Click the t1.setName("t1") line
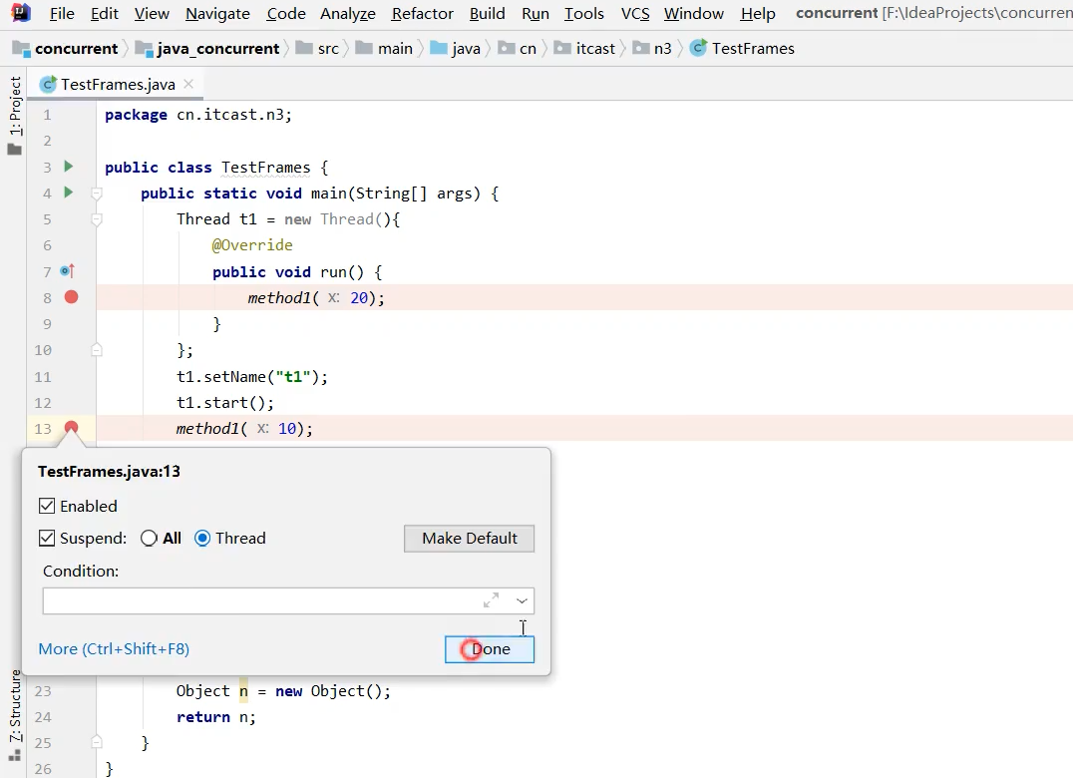Image resolution: width=1073 pixels, height=778 pixels. point(252,376)
